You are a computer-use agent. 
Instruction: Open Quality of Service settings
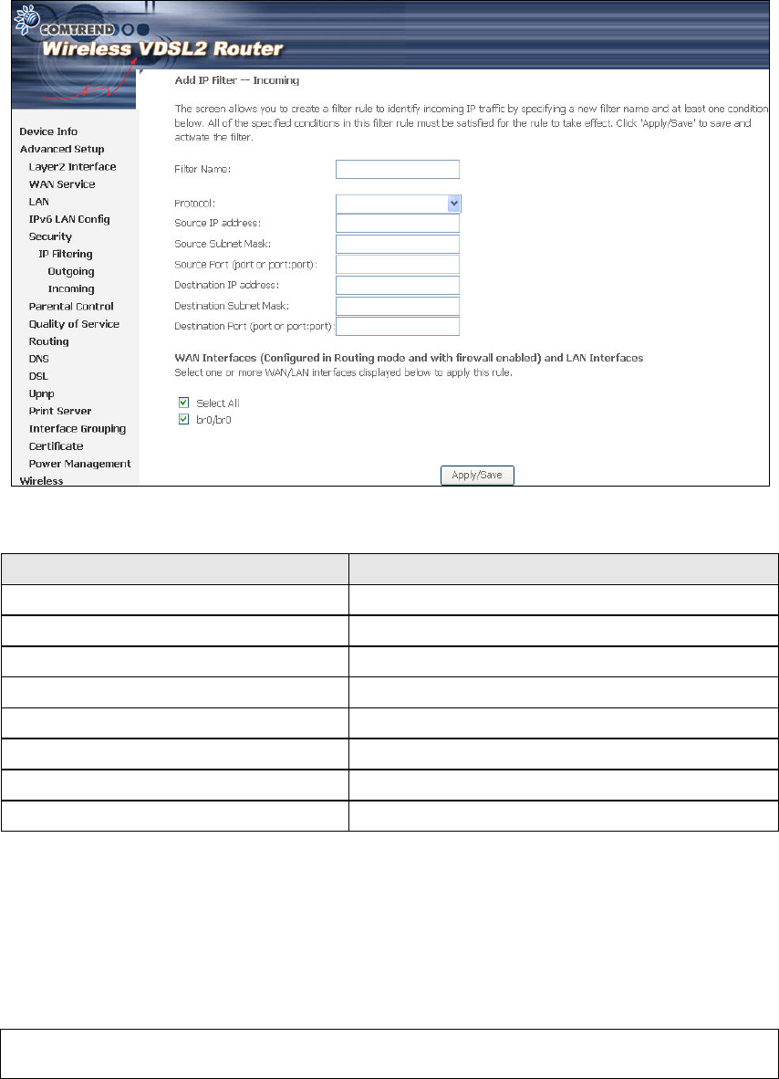(74, 323)
